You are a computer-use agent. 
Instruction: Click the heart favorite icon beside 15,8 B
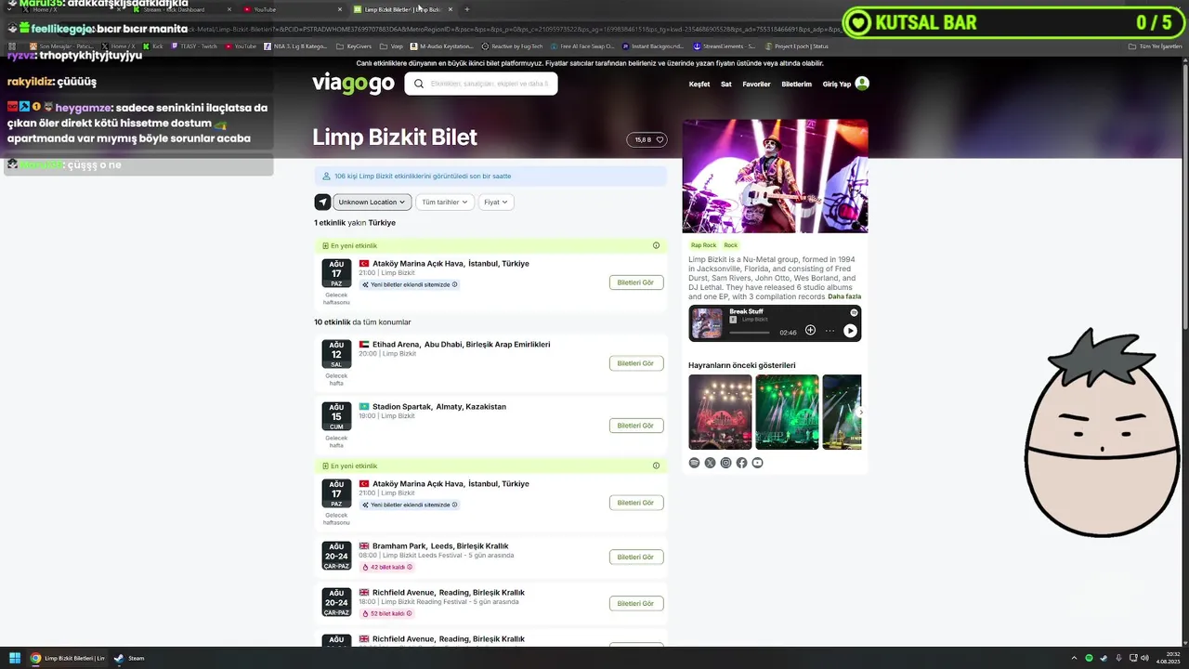coord(660,139)
